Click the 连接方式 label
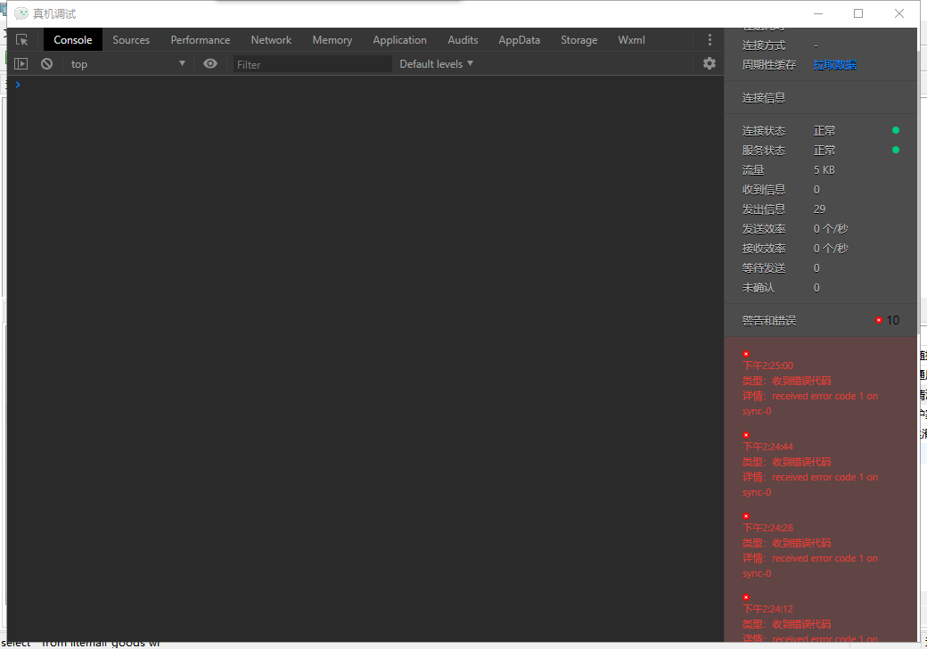Viewport: 927px width, 649px height. click(764, 45)
